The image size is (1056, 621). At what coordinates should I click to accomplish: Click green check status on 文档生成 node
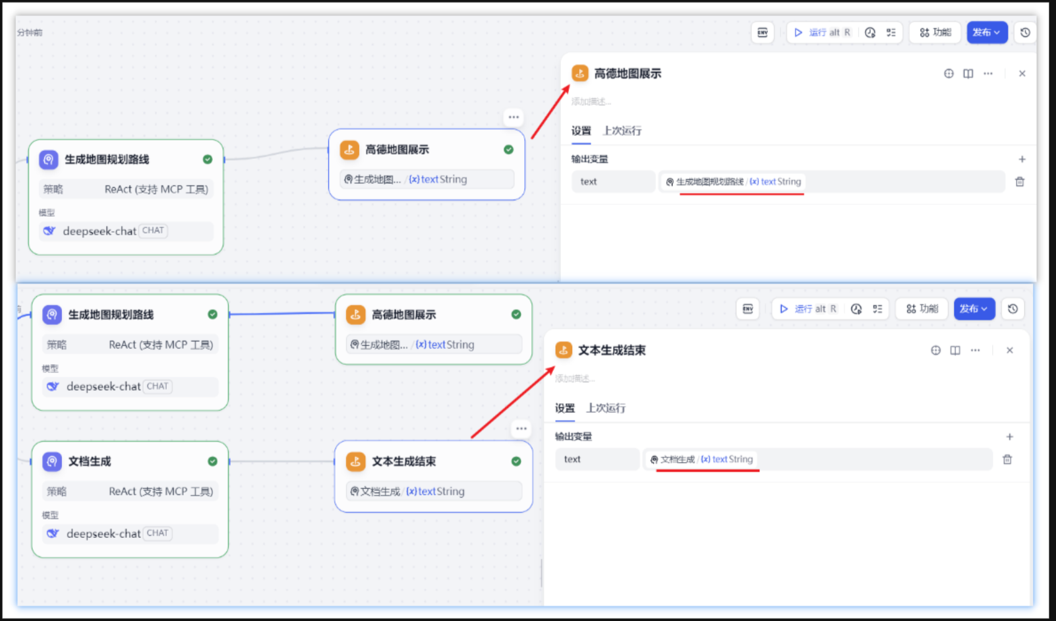point(212,461)
